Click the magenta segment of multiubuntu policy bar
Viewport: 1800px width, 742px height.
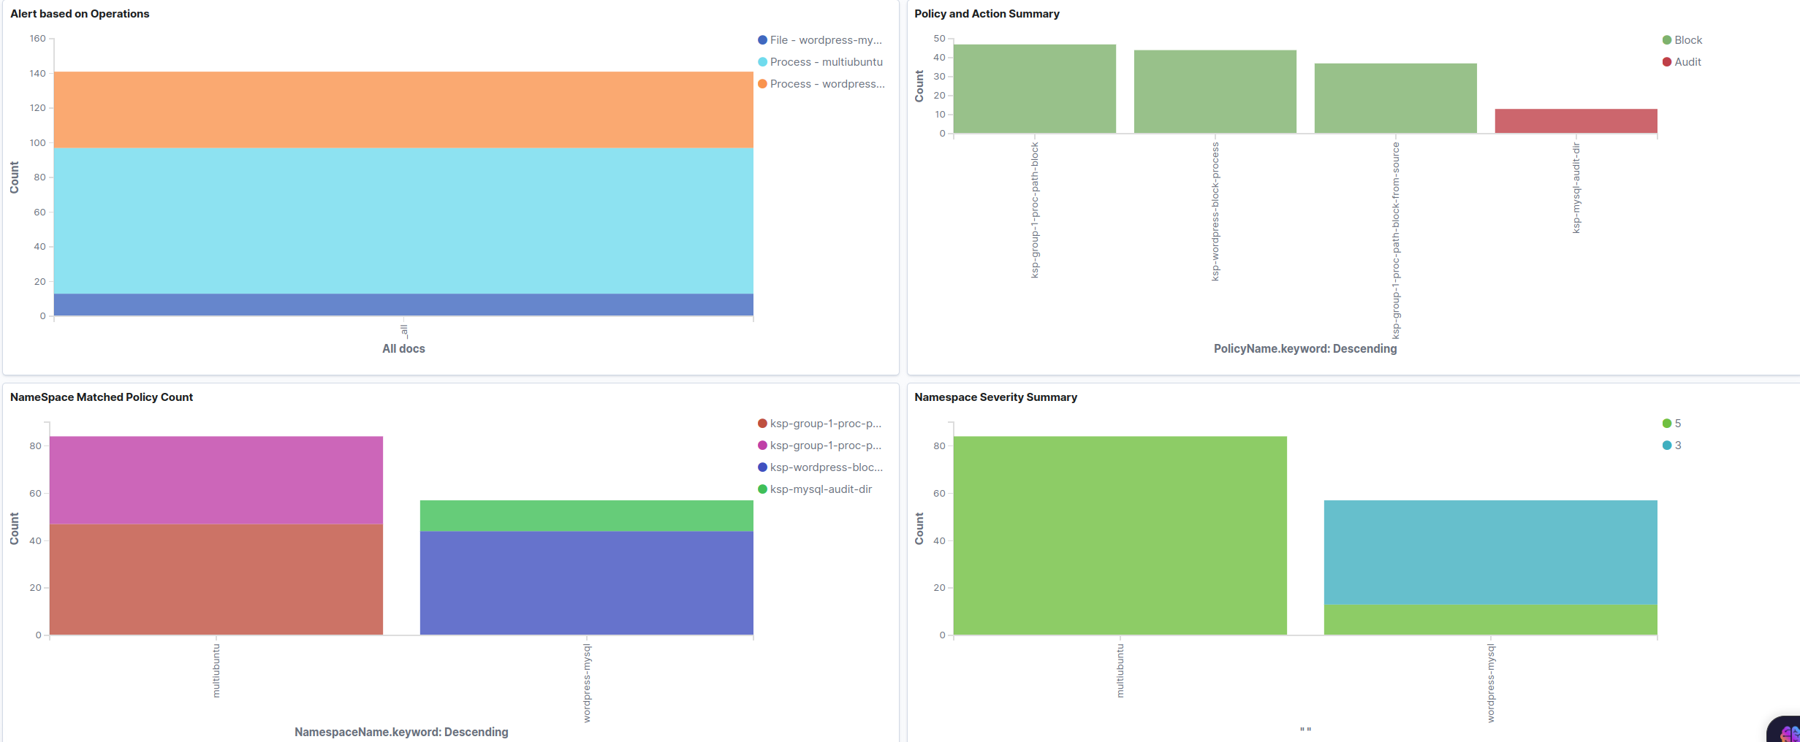tap(216, 481)
